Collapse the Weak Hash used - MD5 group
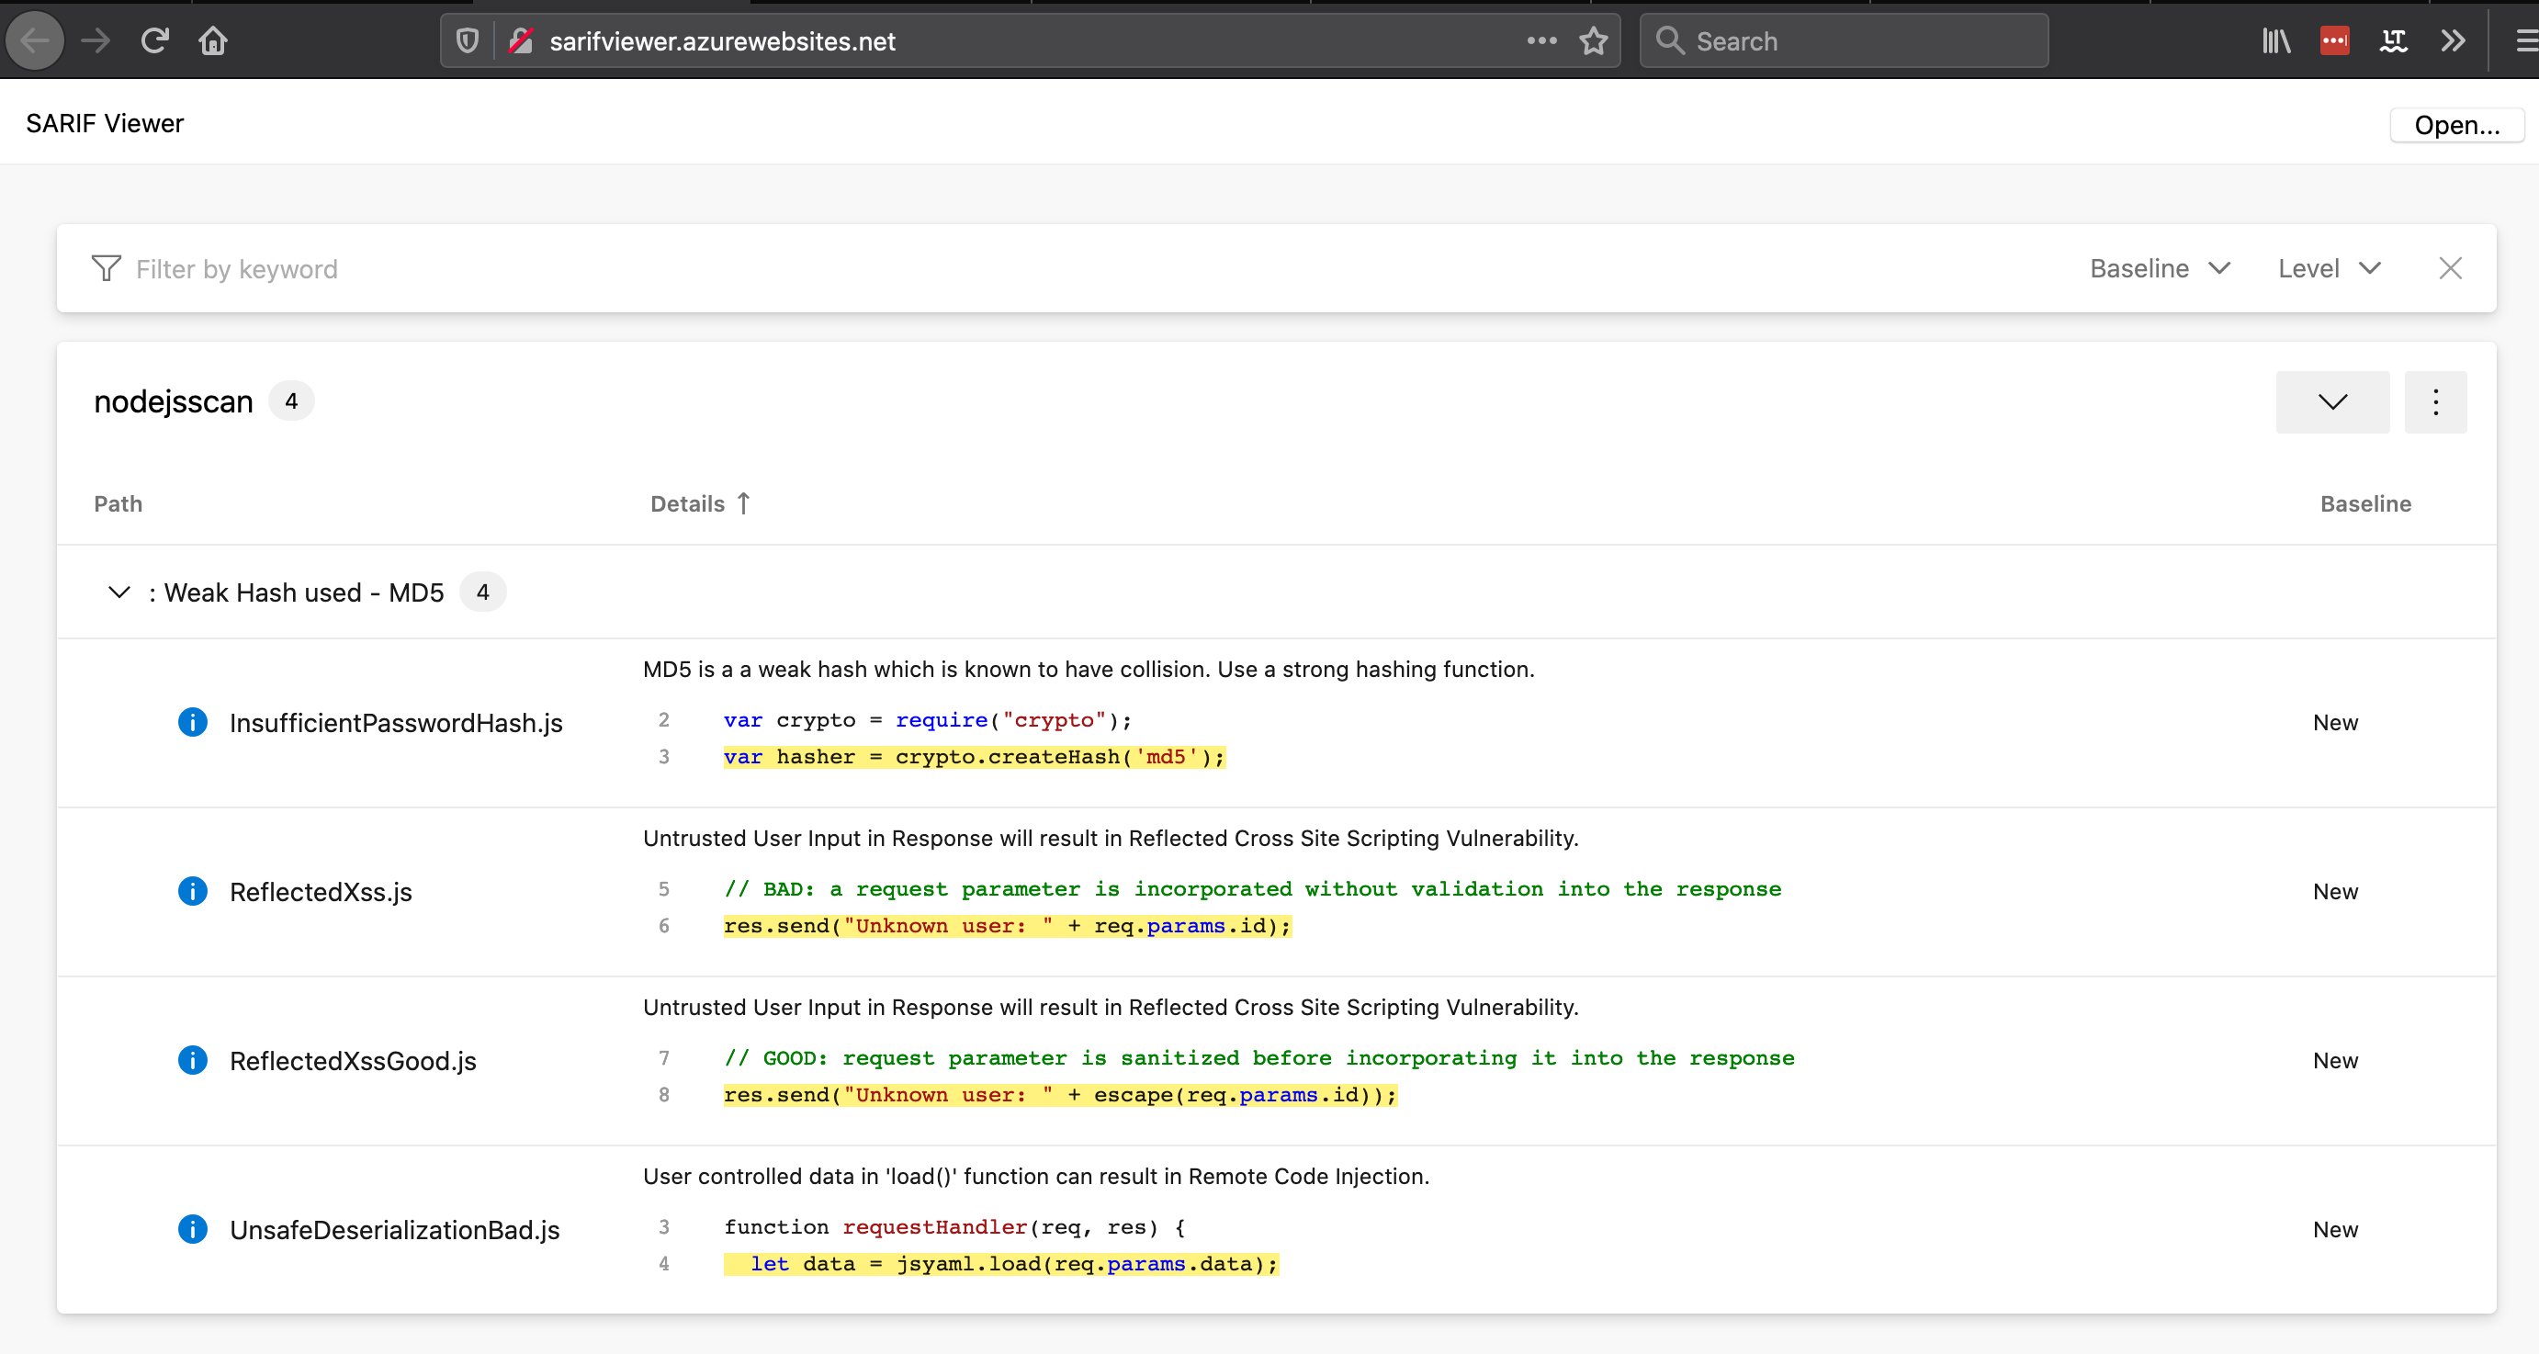2539x1354 pixels. [118, 592]
